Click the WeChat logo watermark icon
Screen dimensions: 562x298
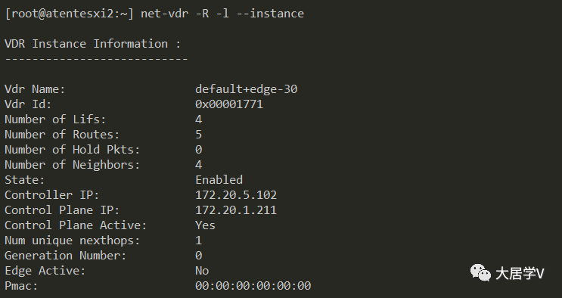tap(480, 273)
